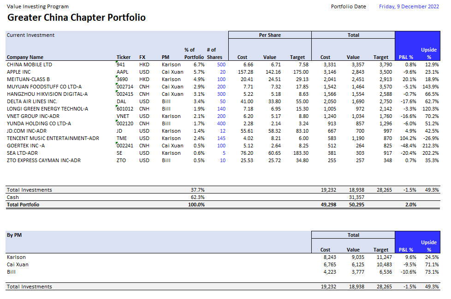Select the 'JD.COM INC-ADR' company cell

tap(27, 131)
